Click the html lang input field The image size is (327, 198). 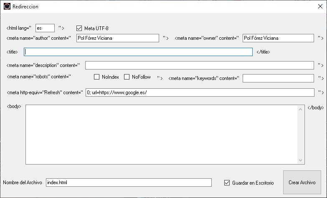pyautogui.click(x=45, y=28)
